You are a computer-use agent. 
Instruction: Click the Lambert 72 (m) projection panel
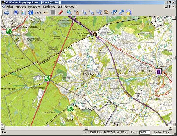[x=162, y=132]
